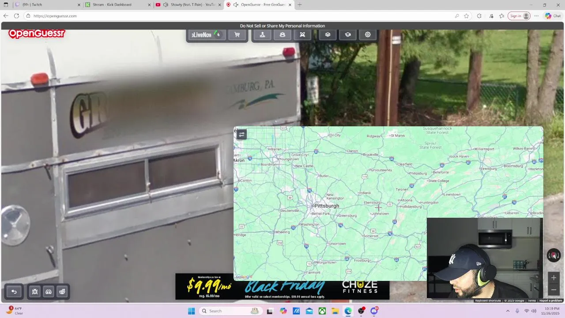
Task: Open saved passwords key icon
Action: pyautogui.click(x=457, y=16)
